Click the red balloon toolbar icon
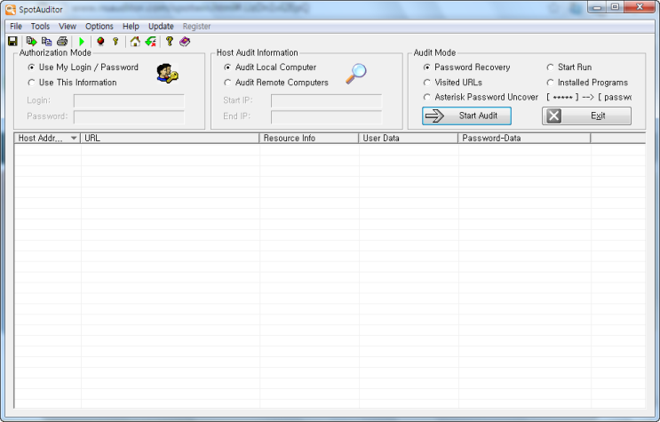The height and width of the screenshot is (422, 660). point(100,41)
